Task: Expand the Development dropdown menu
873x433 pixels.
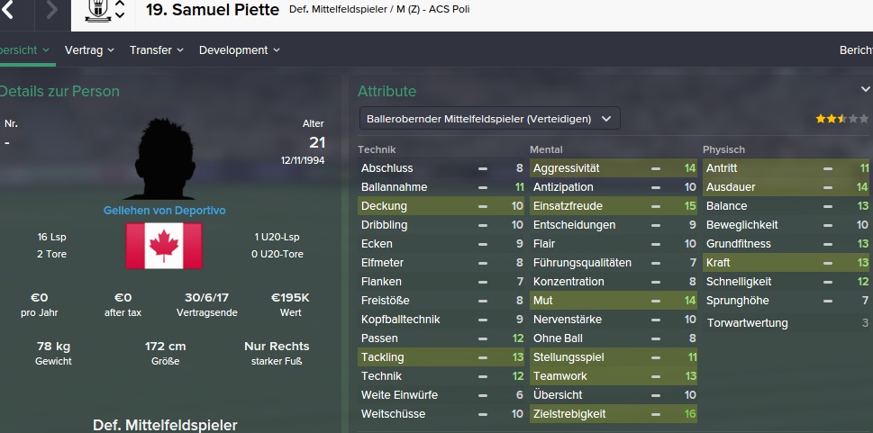Action: (239, 50)
